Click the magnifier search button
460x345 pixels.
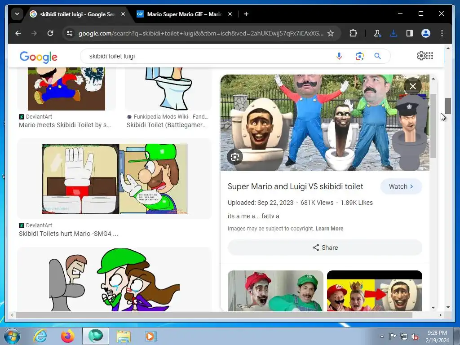[377, 56]
